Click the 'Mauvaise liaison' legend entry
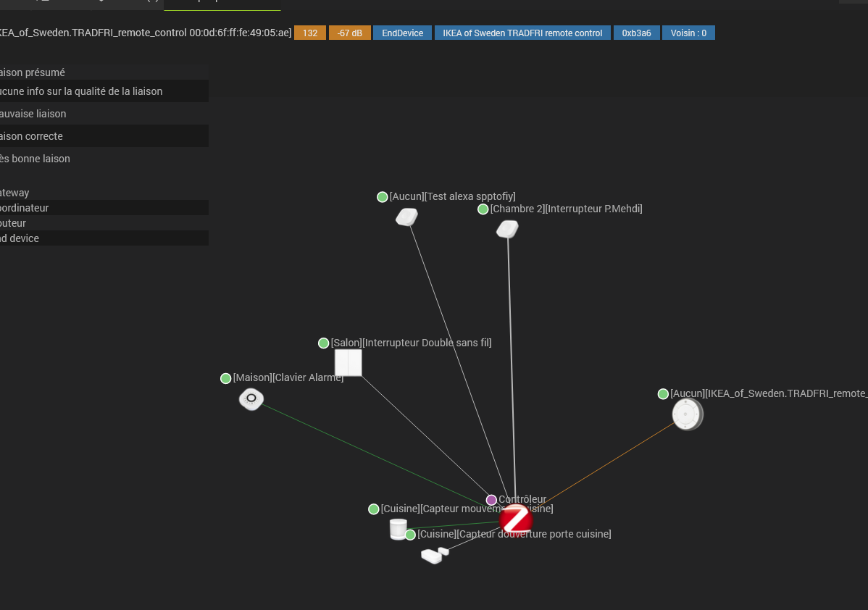 pyautogui.click(x=104, y=114)
